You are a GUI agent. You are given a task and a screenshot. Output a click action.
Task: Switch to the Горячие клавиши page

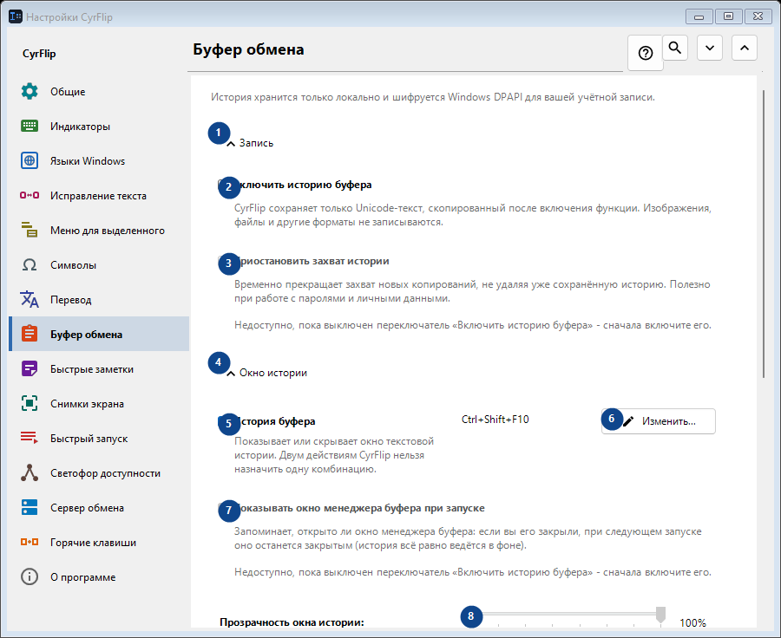coord(99,543)
